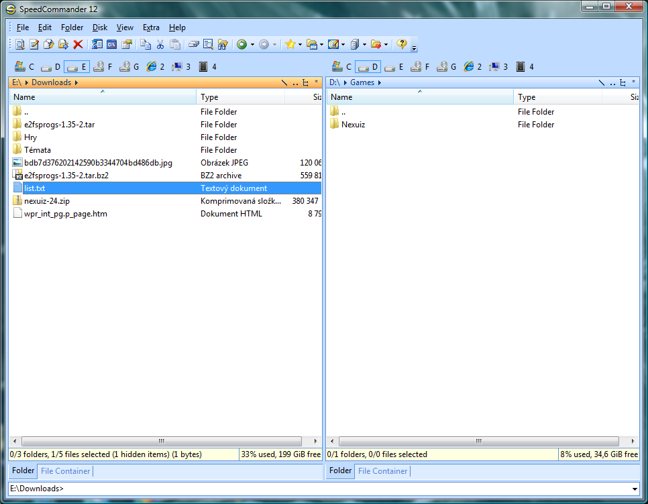Open the View menu
This screenshot has width=648, height=504.
(125, 27)
